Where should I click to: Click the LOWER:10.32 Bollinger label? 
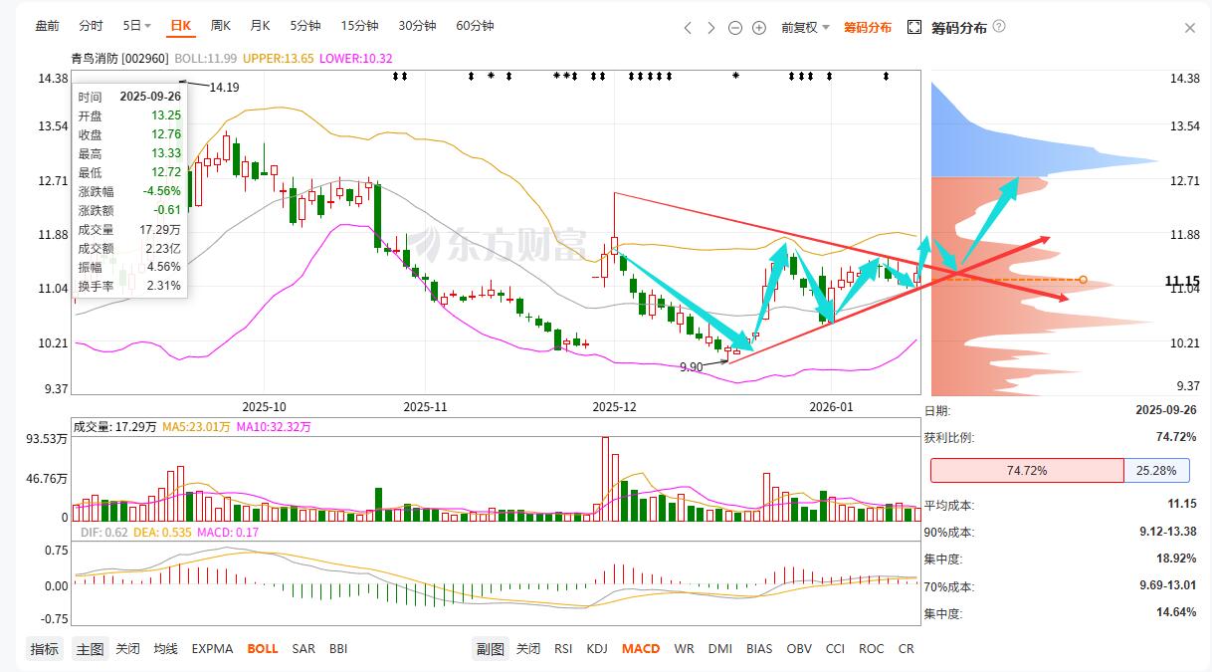point(356,59)
